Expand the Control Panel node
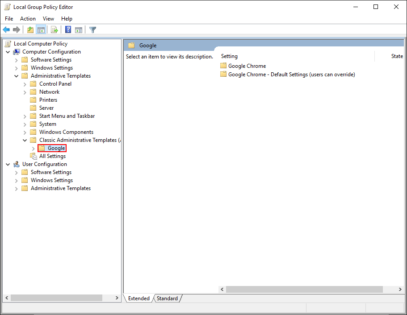Image resolution: width=407 pixels, height=315 pixels. (x=25, y=84)
